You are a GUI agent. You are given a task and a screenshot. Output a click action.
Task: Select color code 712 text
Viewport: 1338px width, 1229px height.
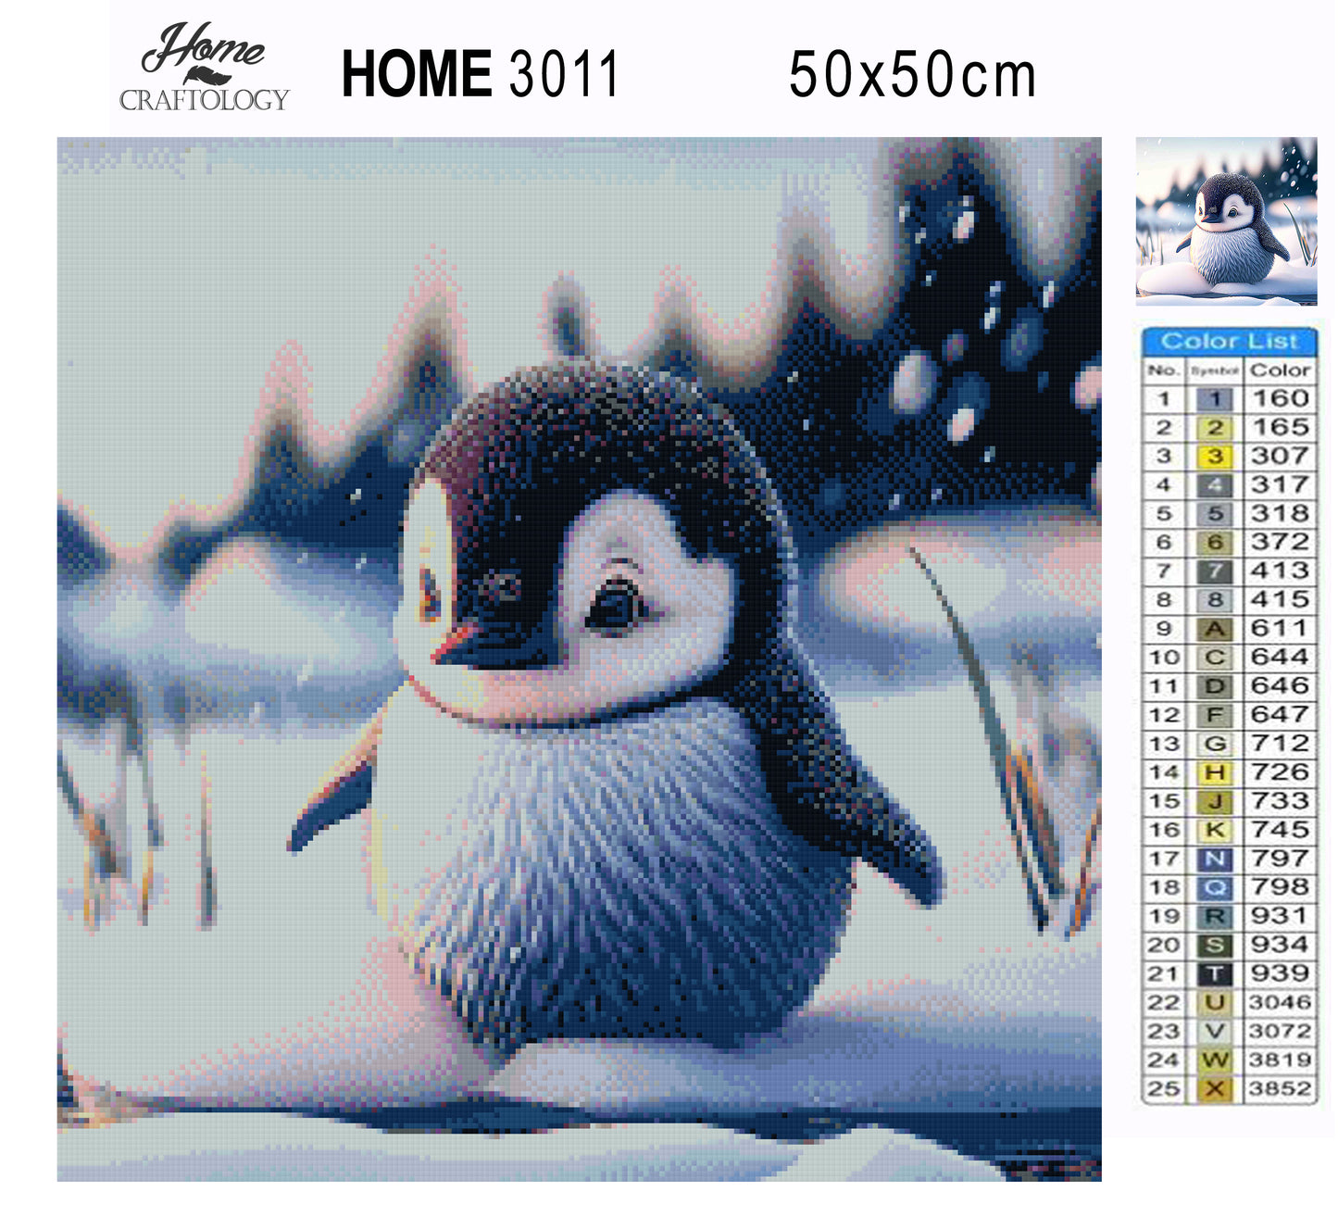tap(1280, 743)
